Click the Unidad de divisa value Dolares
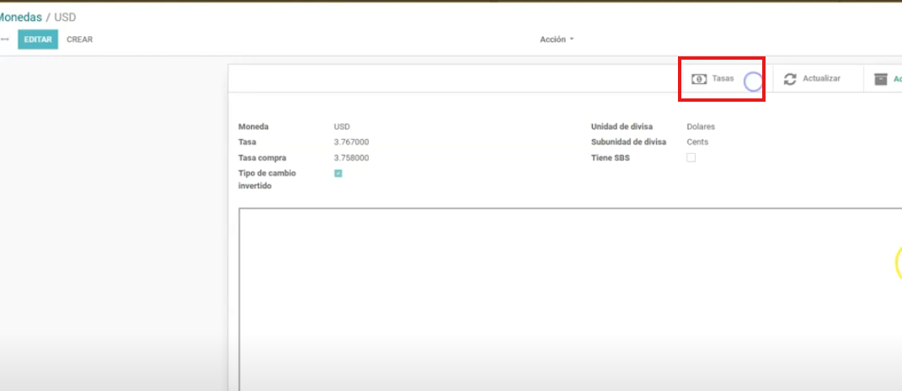Image resolution: width=902 pixels, height=391 pixels. tap(701, 127)
